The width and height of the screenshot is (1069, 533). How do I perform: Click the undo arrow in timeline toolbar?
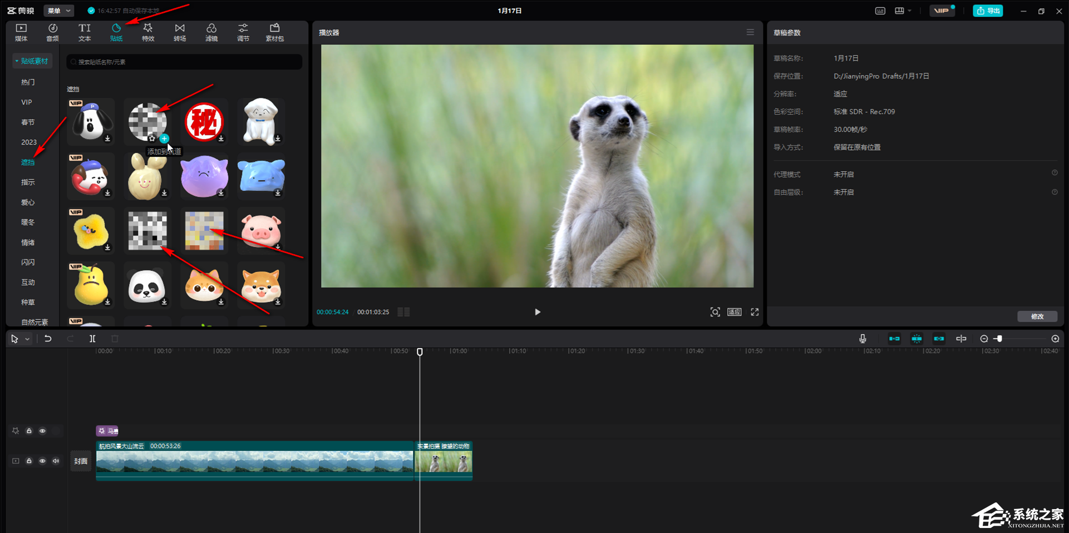coord(48,338)
